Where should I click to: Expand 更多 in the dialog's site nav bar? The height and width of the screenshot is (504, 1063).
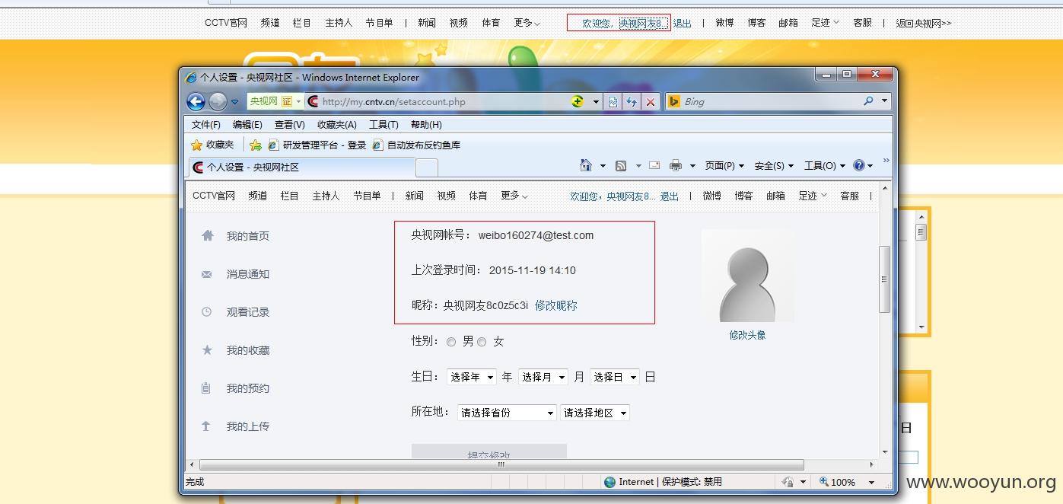pos(514,196)
